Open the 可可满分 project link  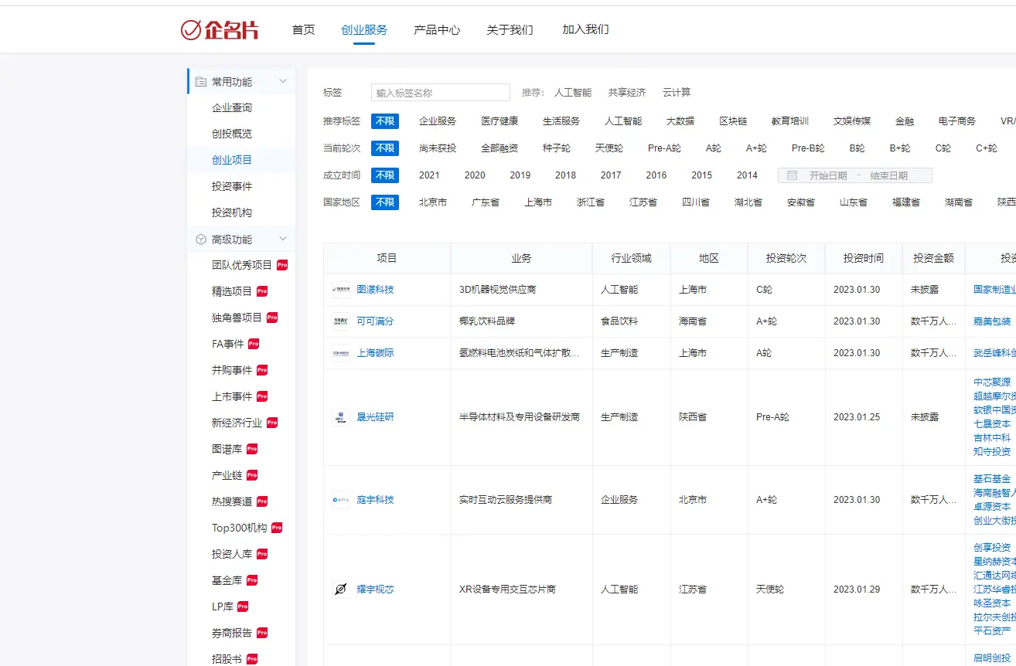[x=376, y=321]
